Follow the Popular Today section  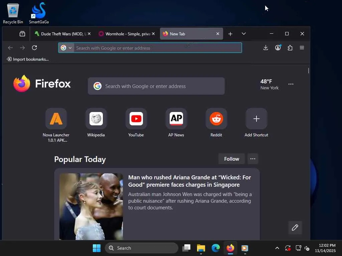tap(232, 159)
